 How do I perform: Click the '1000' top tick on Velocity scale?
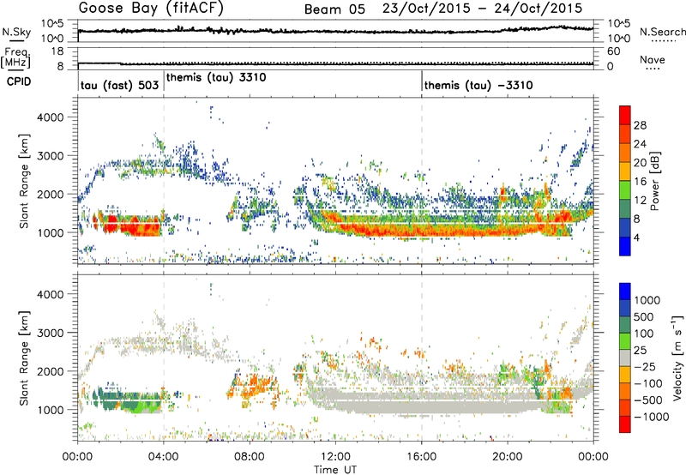[647, 300]
